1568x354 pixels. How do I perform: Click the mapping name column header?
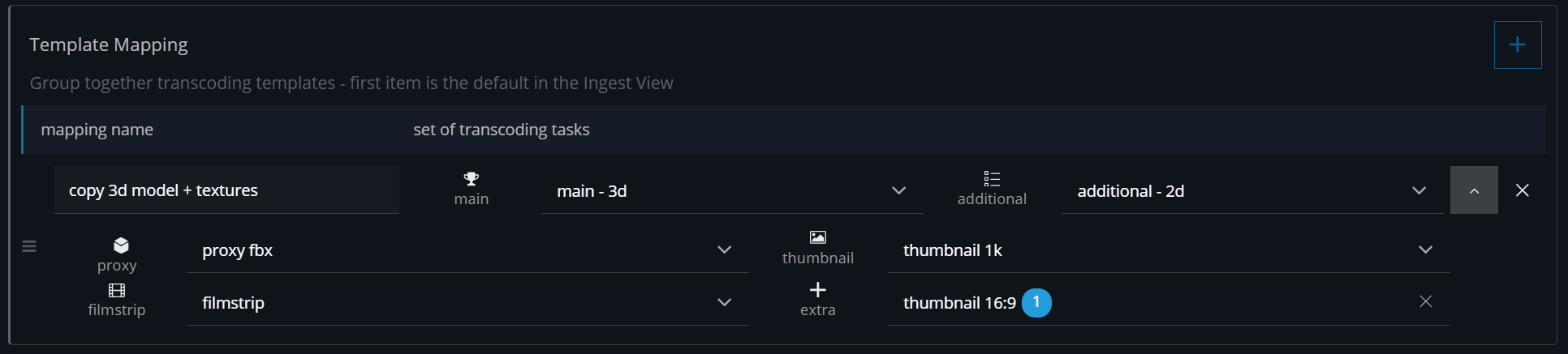[97, 130]
